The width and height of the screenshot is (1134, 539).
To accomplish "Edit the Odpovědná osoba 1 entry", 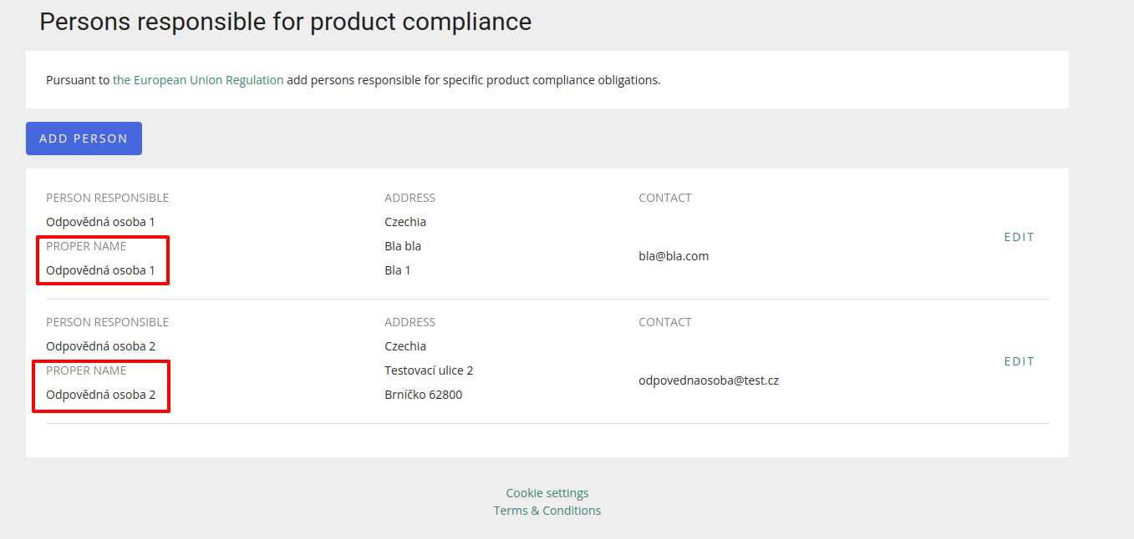I will coord(1019,237).
